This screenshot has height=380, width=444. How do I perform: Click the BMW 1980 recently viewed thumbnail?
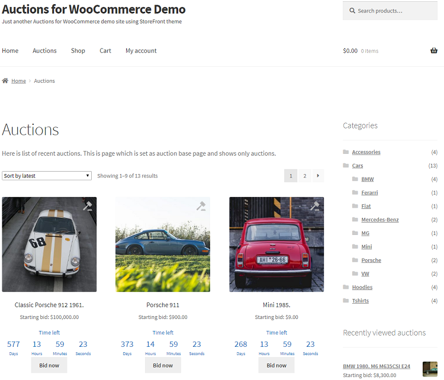pos(430,369)
